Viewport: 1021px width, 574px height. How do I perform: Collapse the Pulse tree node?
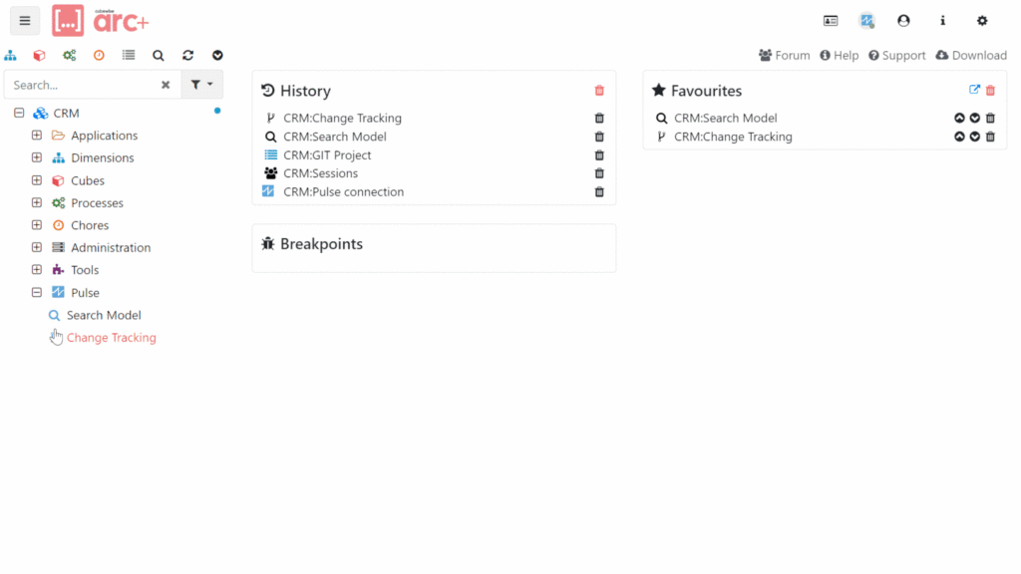click(37, 293)
